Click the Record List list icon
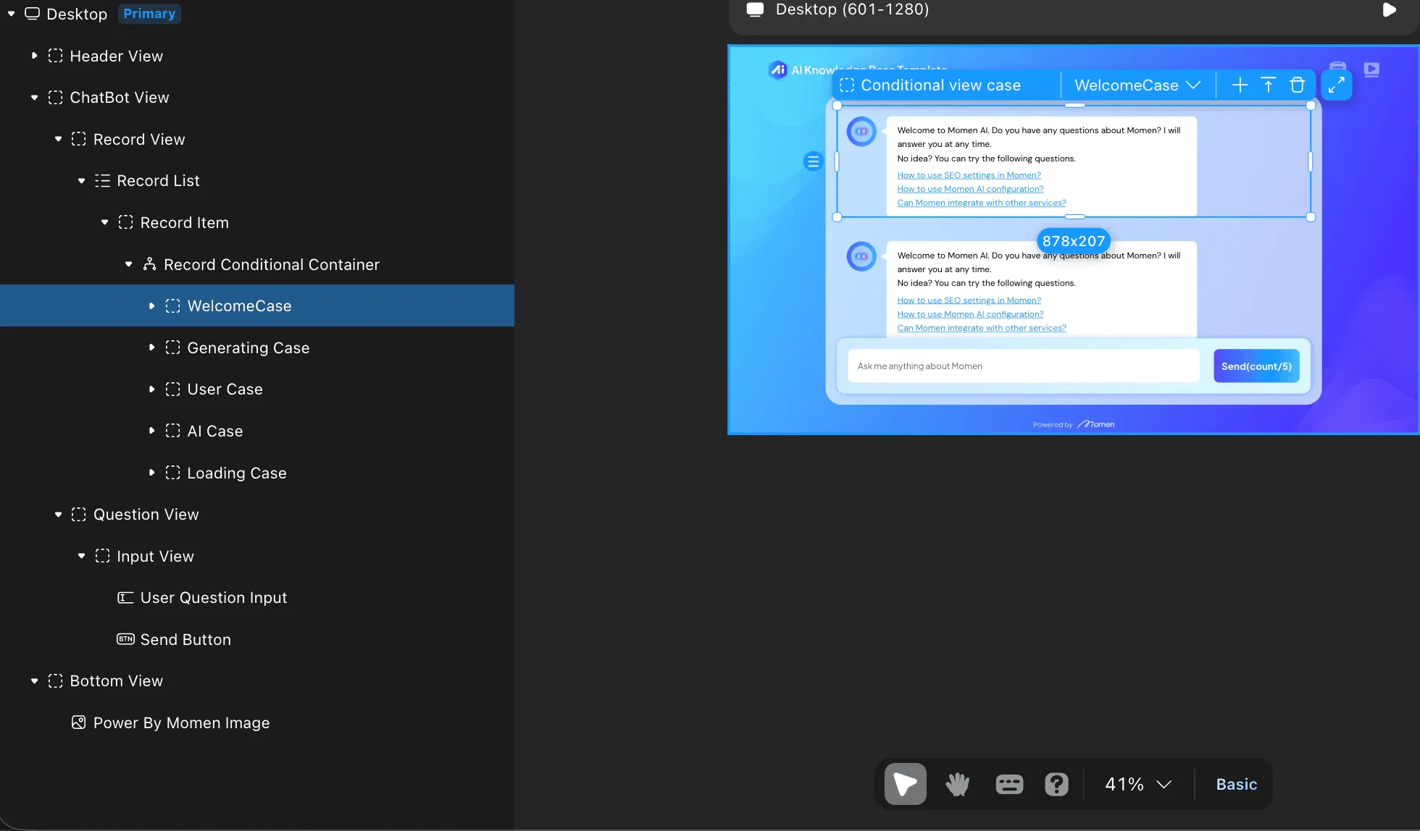 tap(102, 181)
